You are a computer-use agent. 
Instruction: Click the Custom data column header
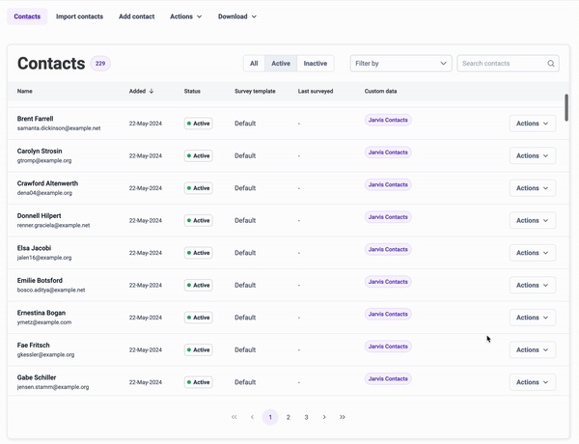380,92
